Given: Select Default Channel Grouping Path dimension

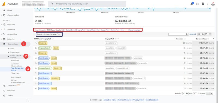Looking at the screenshot, I should pos(75,30).
